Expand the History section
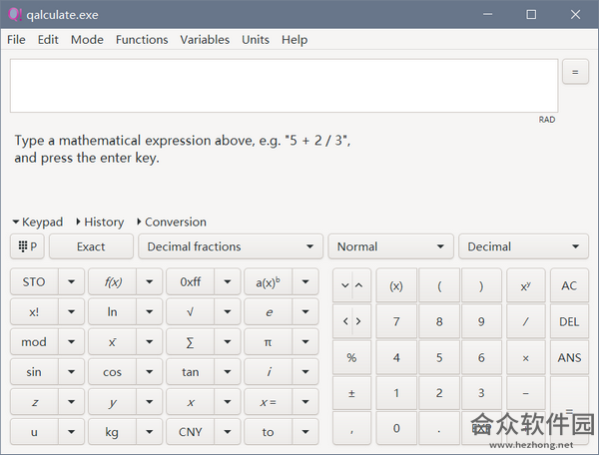The image size is (599, 455). click(100, 222)
